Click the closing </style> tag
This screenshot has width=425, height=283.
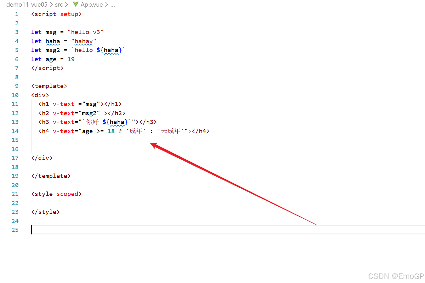click(45, 212)
